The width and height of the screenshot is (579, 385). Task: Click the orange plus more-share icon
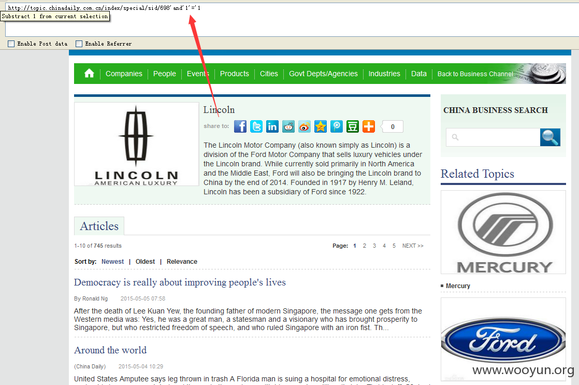[369, 126]
